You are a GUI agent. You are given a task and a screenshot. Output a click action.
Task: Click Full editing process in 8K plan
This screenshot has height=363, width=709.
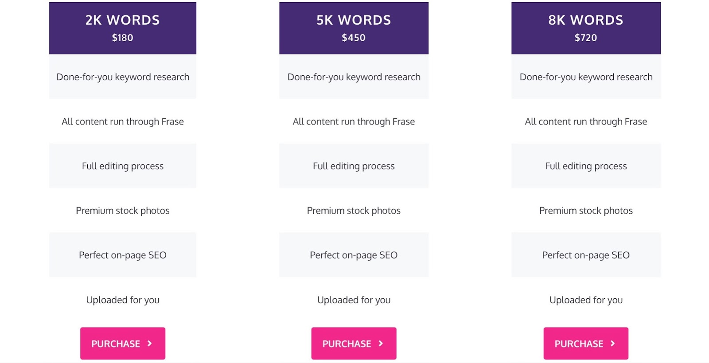click(x=586, y=166)
